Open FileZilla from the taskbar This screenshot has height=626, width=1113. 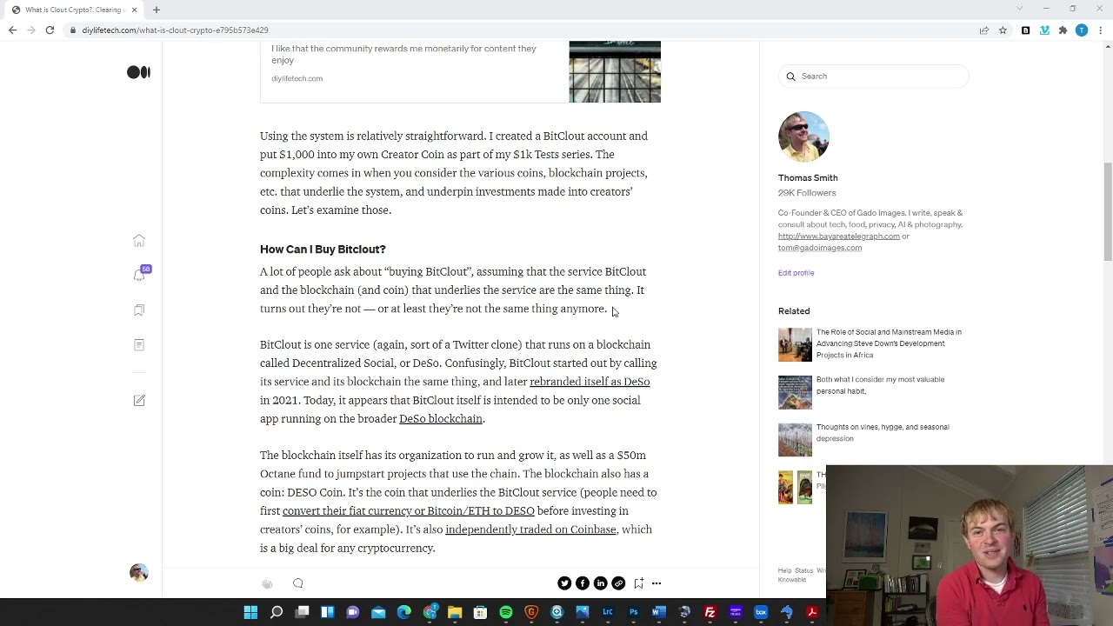tap(710, 613)
